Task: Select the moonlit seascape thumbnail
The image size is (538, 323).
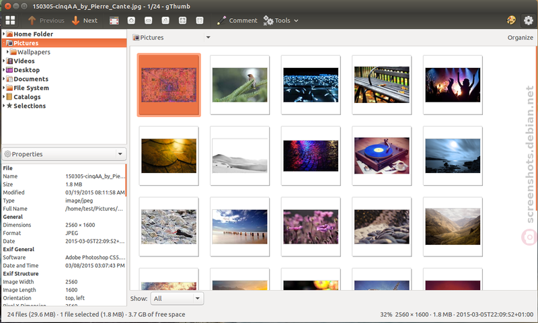Action: click(x=453, y=156)
